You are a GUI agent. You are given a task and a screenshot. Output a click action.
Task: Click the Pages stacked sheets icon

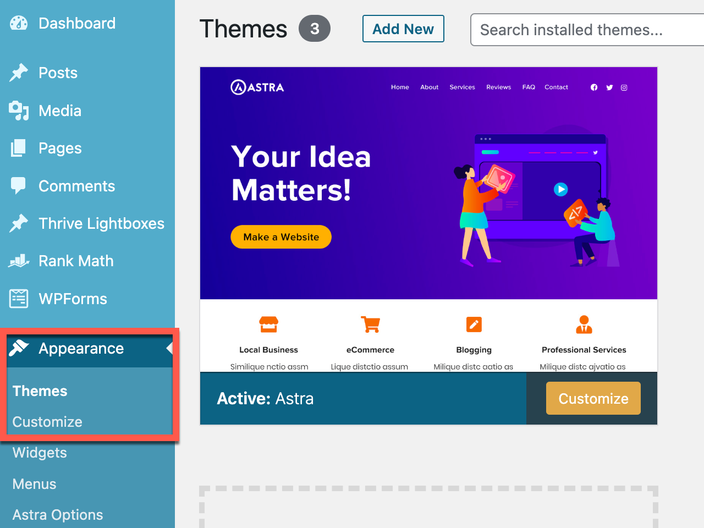point(19,148)
